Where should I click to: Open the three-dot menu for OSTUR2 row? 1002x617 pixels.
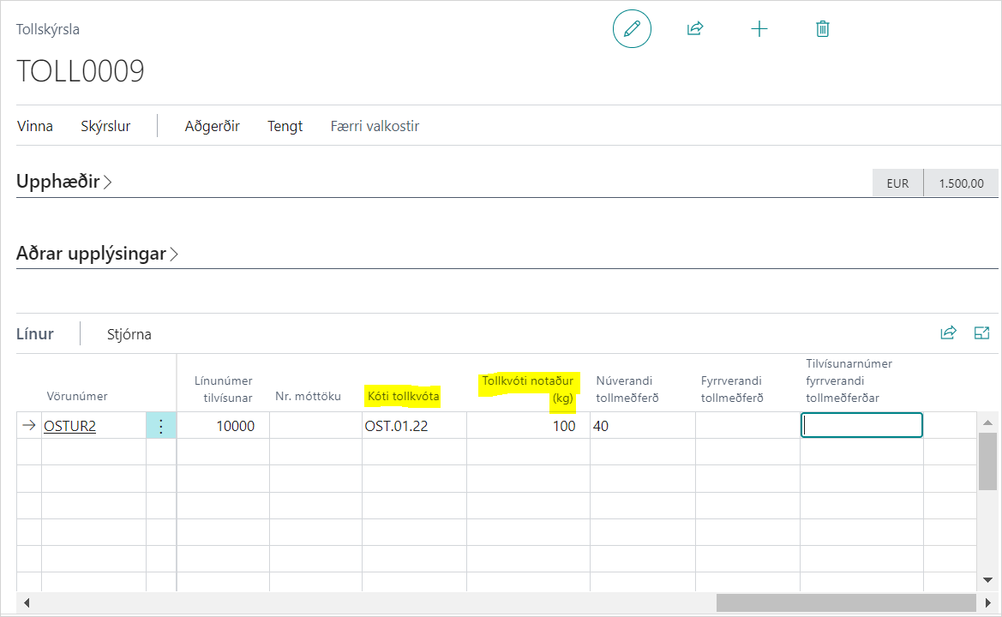[161, 426]
